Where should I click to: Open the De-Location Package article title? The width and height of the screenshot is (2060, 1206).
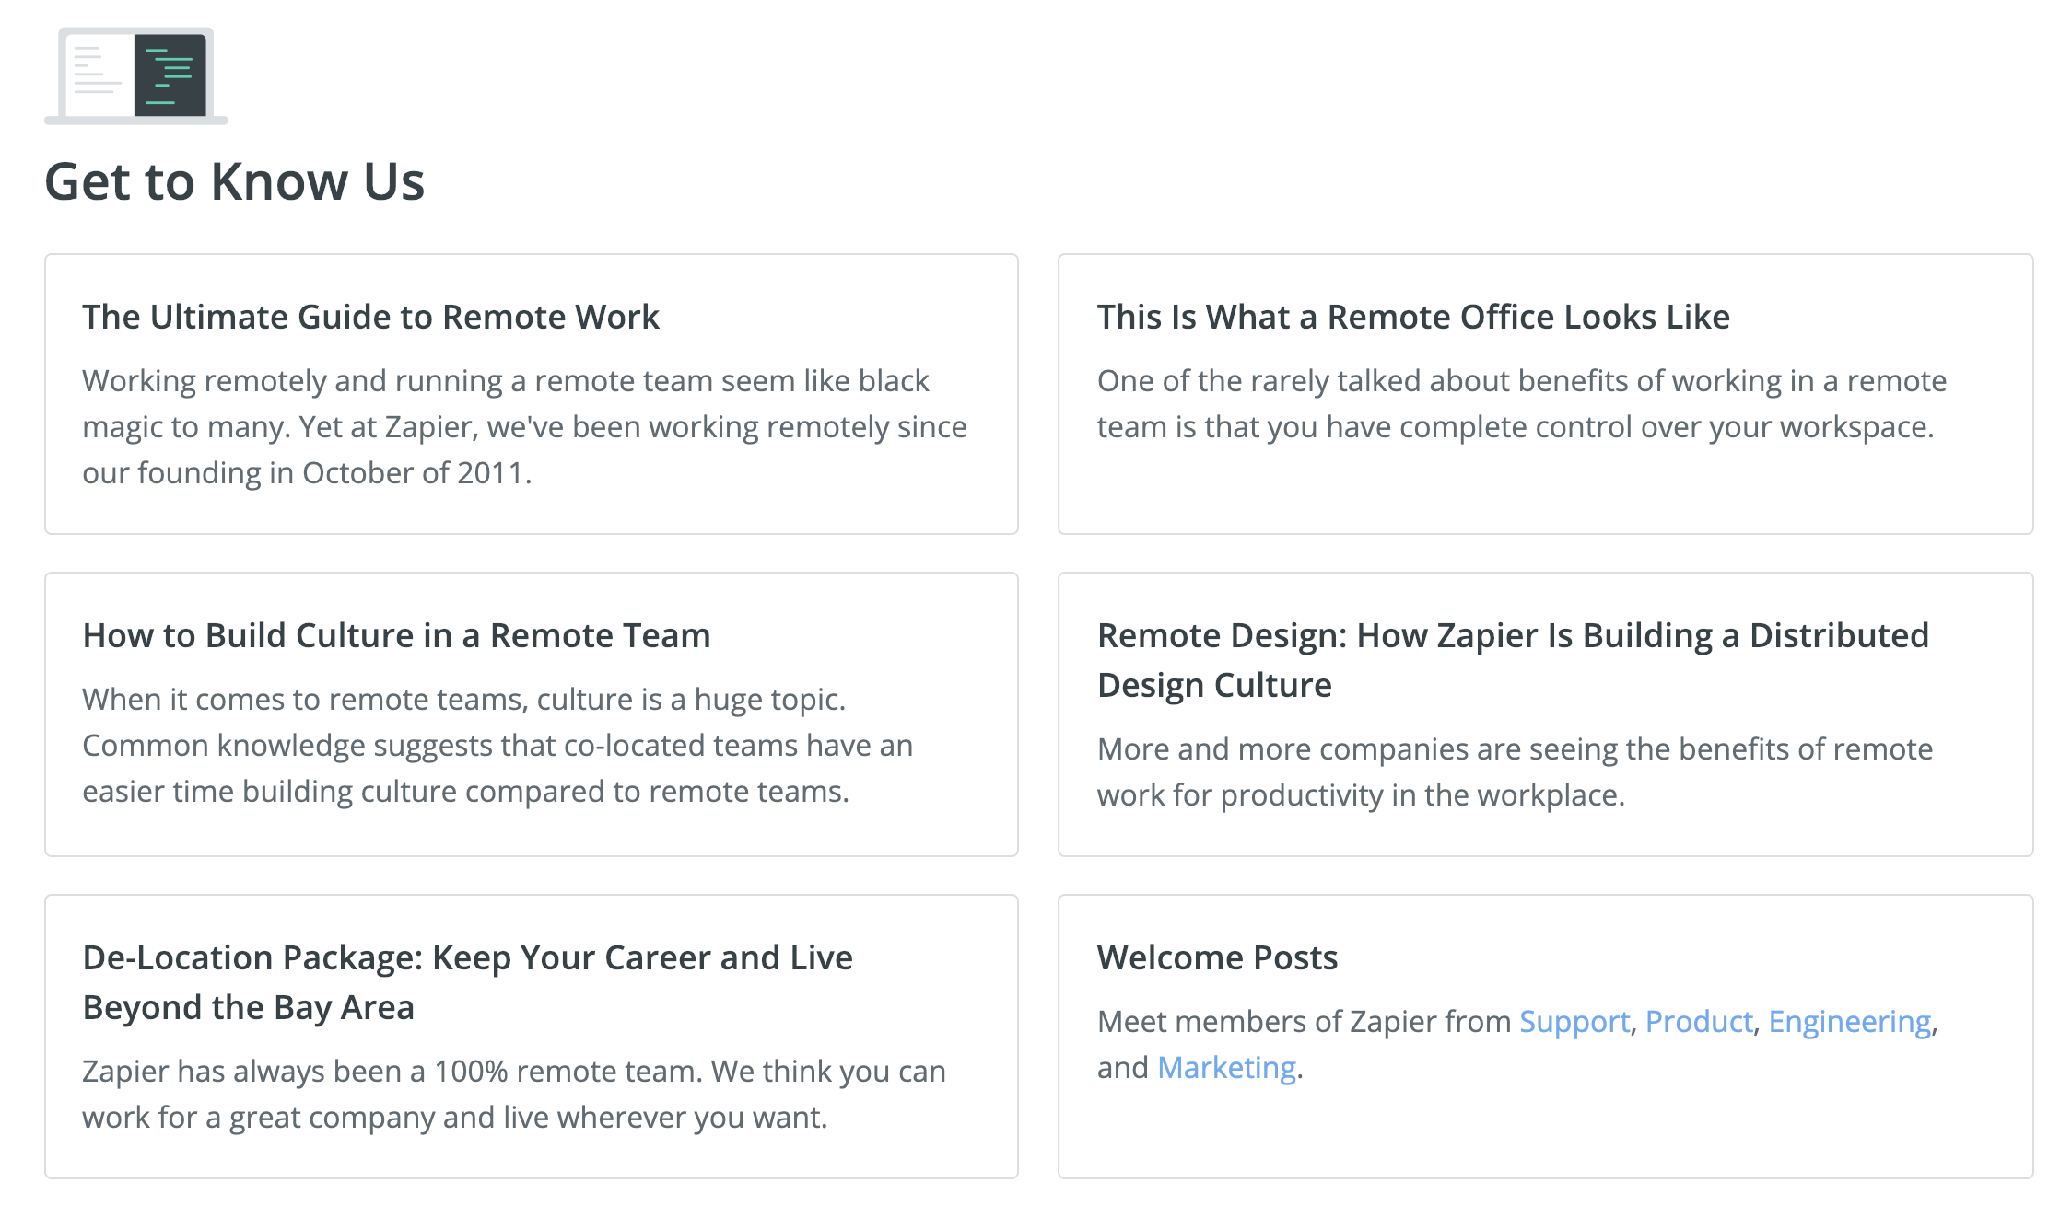click(467, 982)
